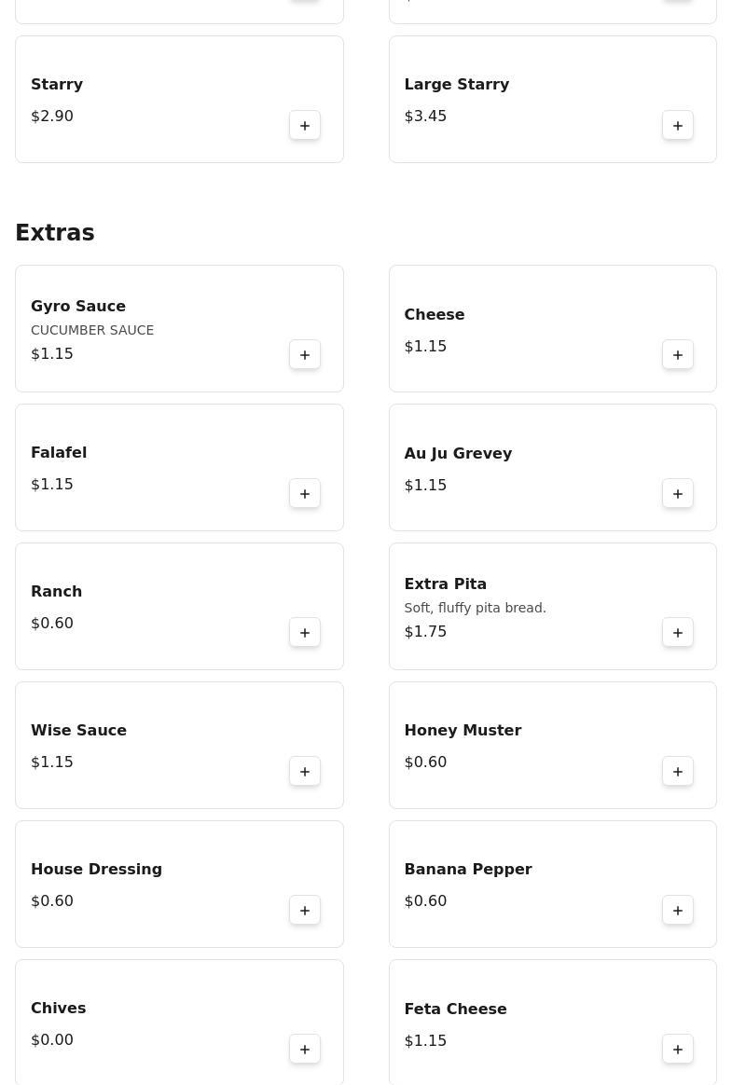732x1085 pixels.
Task: Add House Dressing extra
Action: point(305,911)
